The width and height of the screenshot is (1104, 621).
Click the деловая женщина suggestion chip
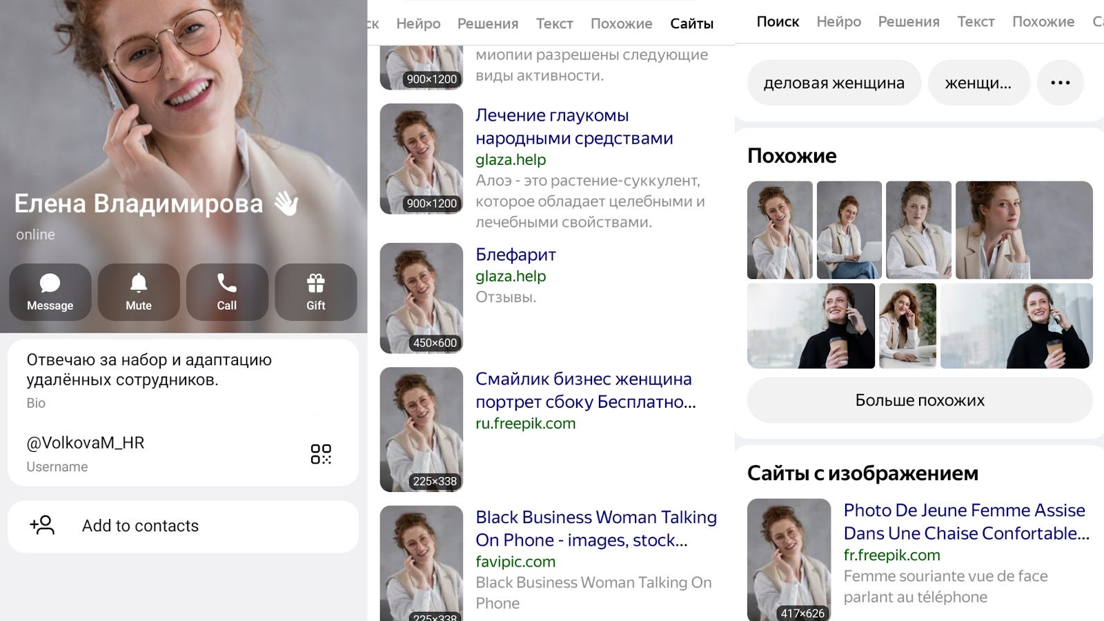click(x=834, y=83)
